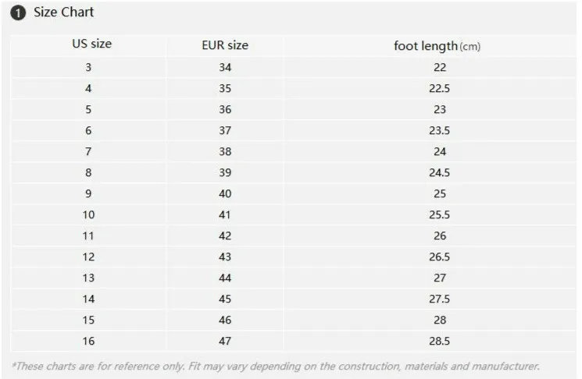This screenshot has height=379, width=582.
Task: Select the Size Chart heading
Action: (x=63, y=12)
